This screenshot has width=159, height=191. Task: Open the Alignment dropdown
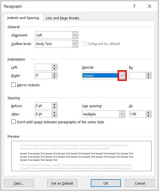pos(75,35)
